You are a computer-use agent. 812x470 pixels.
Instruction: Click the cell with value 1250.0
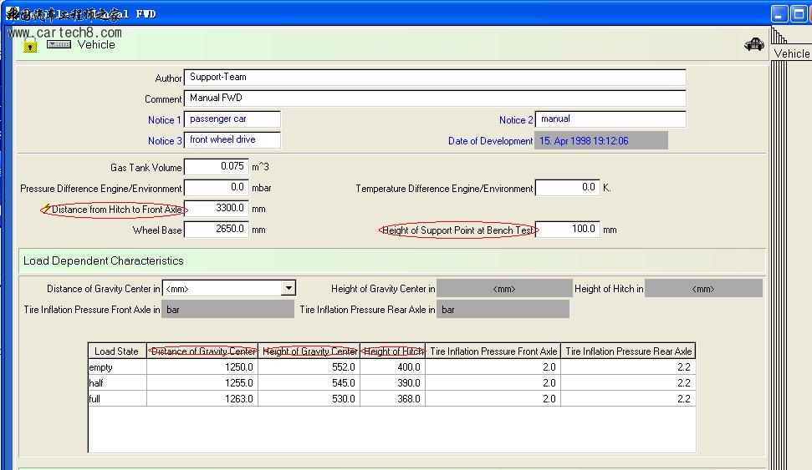tap(202, 367)
